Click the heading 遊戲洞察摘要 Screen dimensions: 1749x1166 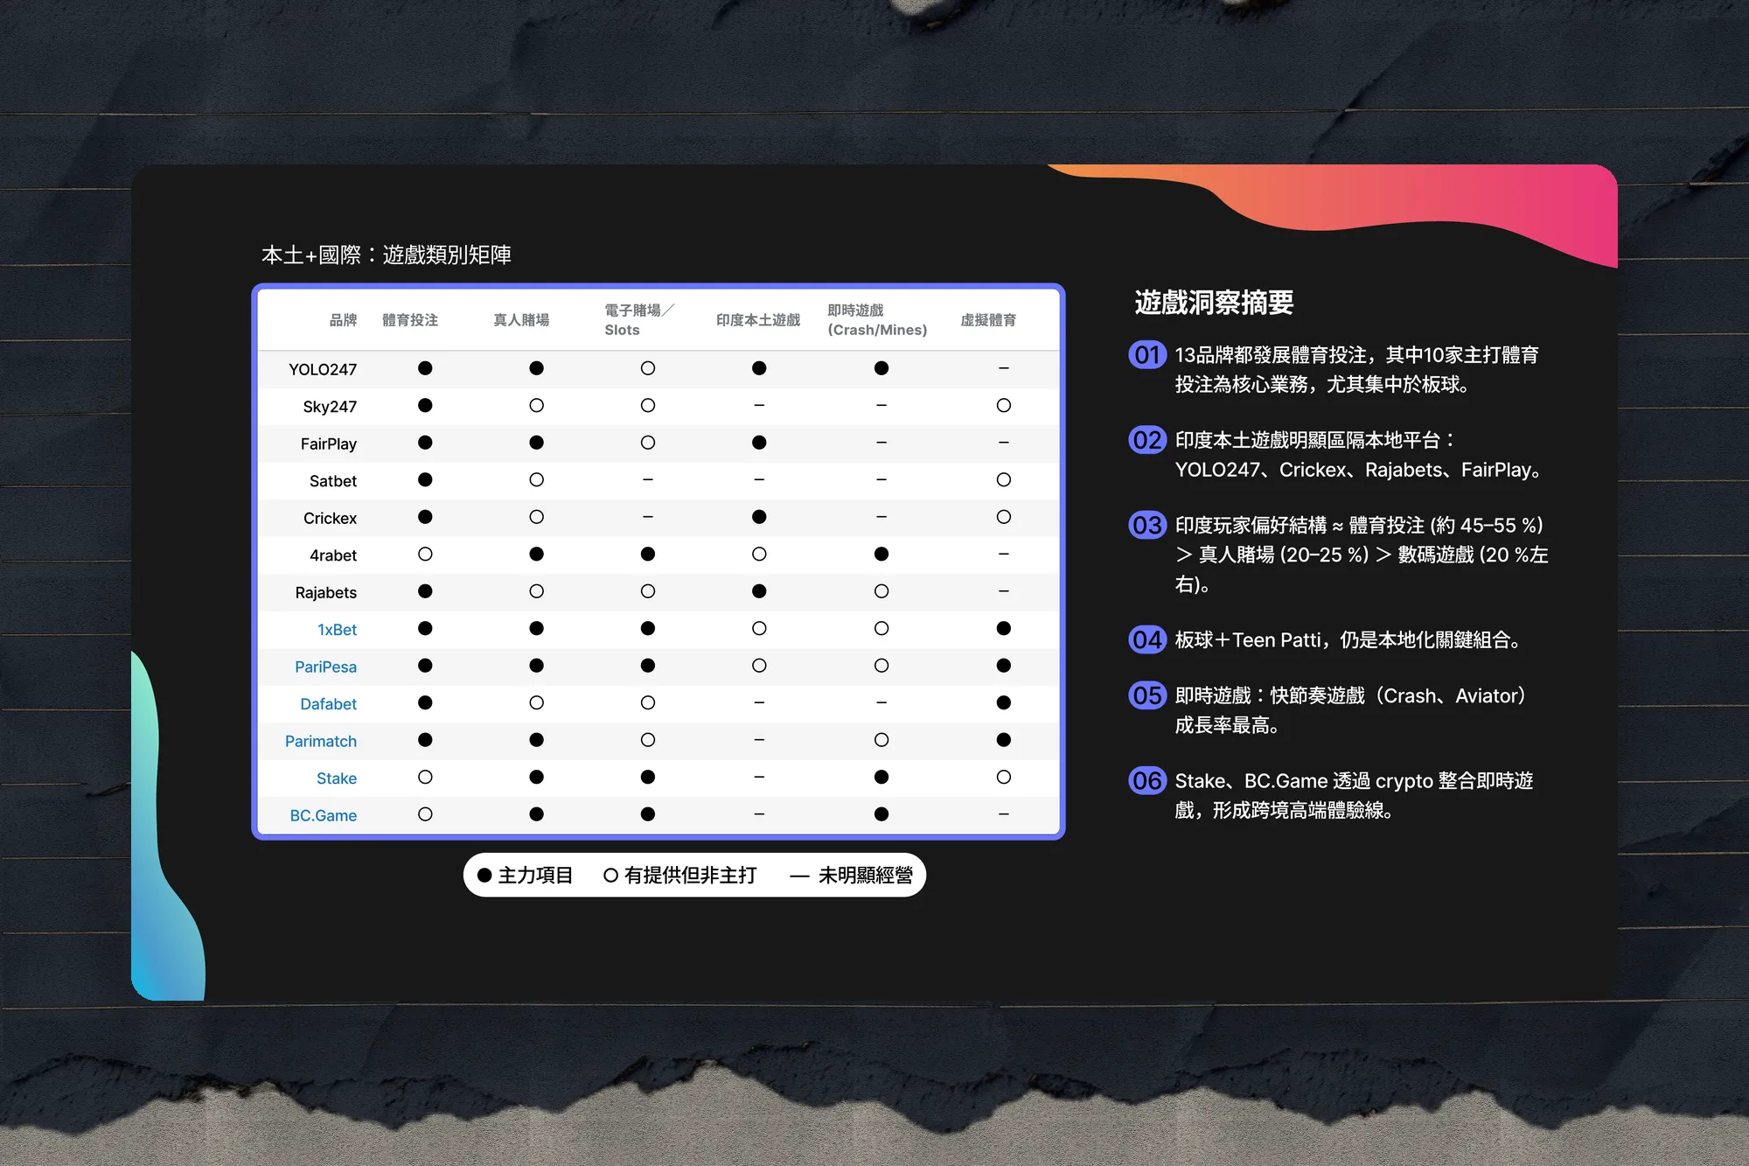tap(1214, 303)
